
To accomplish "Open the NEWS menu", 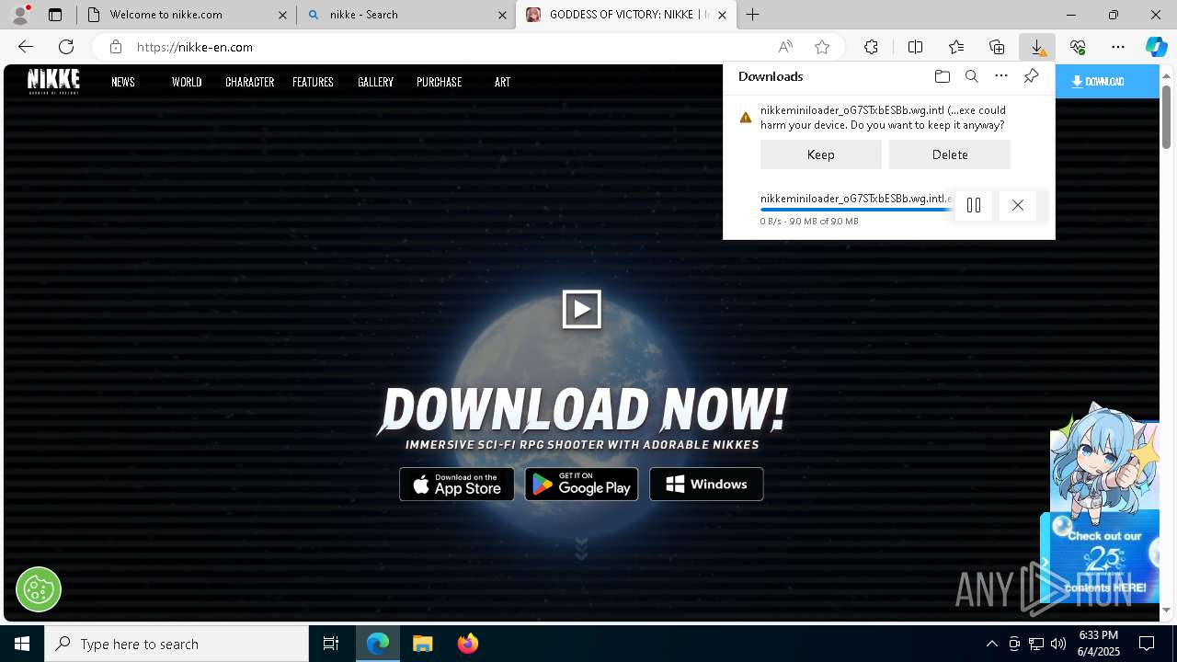I will (x=123, y=82).
